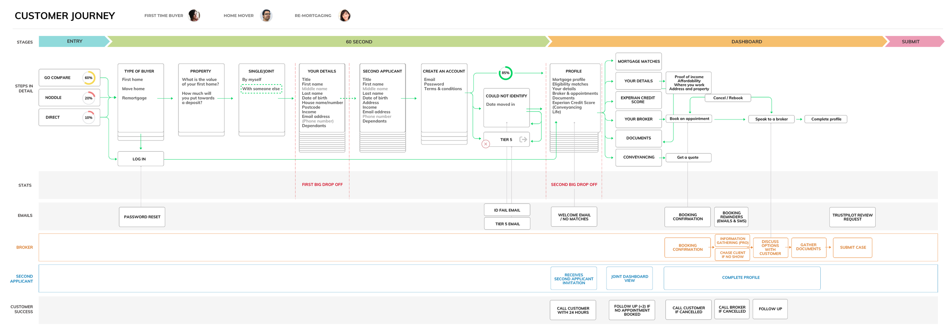The image size is (949, 335).
Task: Click the GO COMPARE entry box label
Action: 57,78
